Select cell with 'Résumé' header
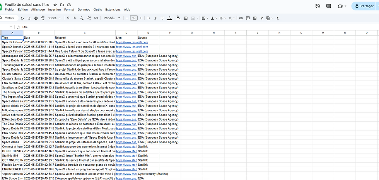This screenshot has height=180, width=379. click(85, 37)
